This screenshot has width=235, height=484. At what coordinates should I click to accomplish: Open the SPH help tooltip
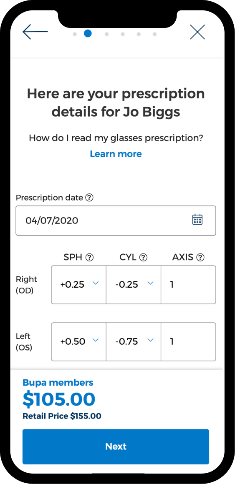coord(89,257)
